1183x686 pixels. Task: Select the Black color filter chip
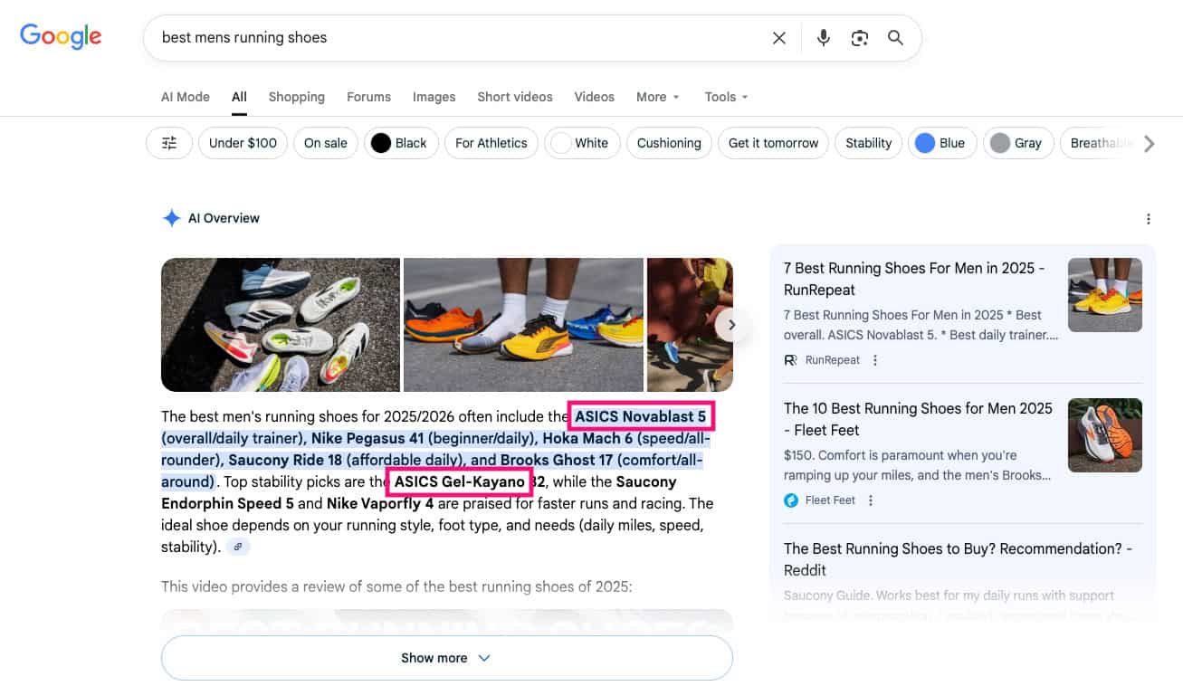(401, 142)
